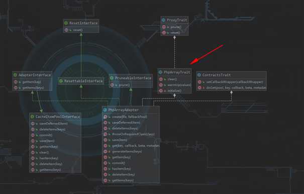This screenshot has height=194, width=304.
Task: Click the CacheItemPoolInterface interface icon
Action: click(x=32, y=117)
